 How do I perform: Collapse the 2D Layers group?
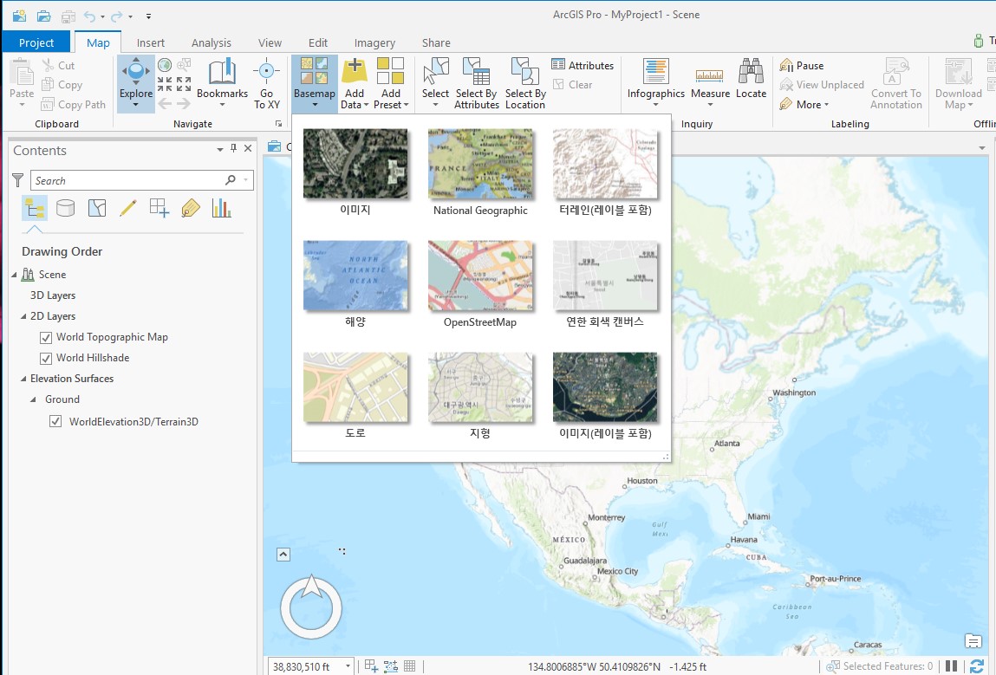click(x=24, y=316)
